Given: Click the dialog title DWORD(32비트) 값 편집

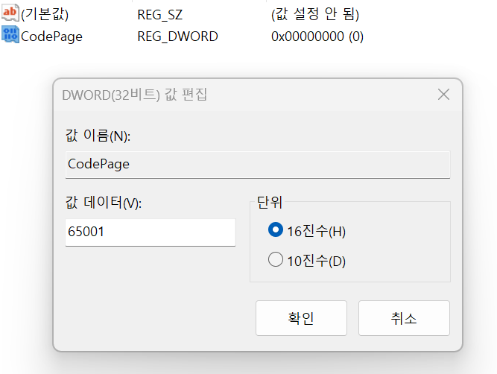Looking at the screenshot, I should tap(134, 95).
